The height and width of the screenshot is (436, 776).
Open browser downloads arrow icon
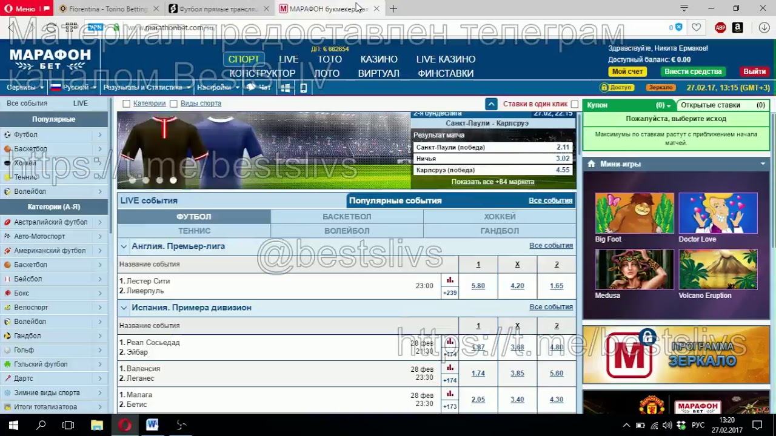764,27
